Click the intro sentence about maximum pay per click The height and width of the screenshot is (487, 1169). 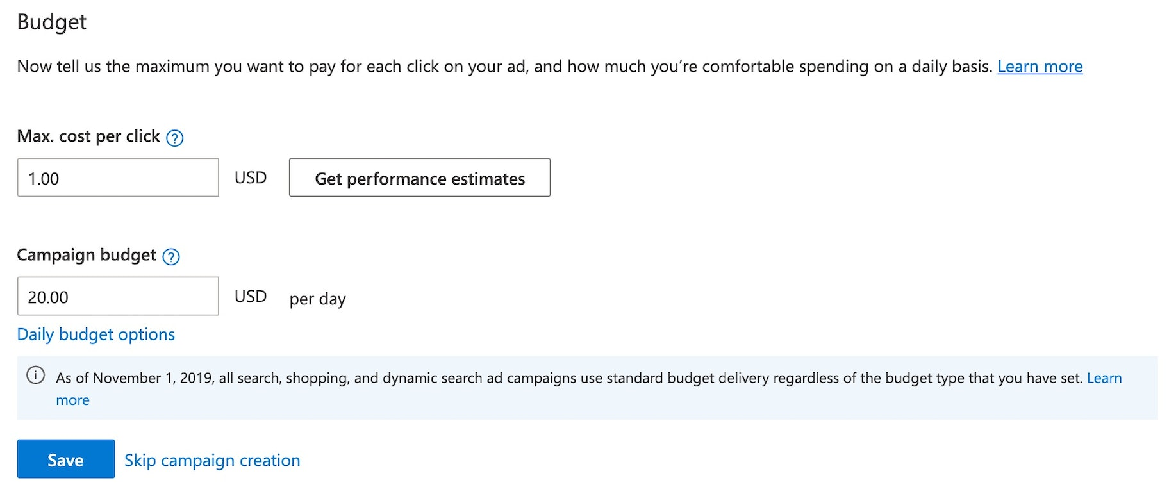pyautogui.click(x=504, y=67)
